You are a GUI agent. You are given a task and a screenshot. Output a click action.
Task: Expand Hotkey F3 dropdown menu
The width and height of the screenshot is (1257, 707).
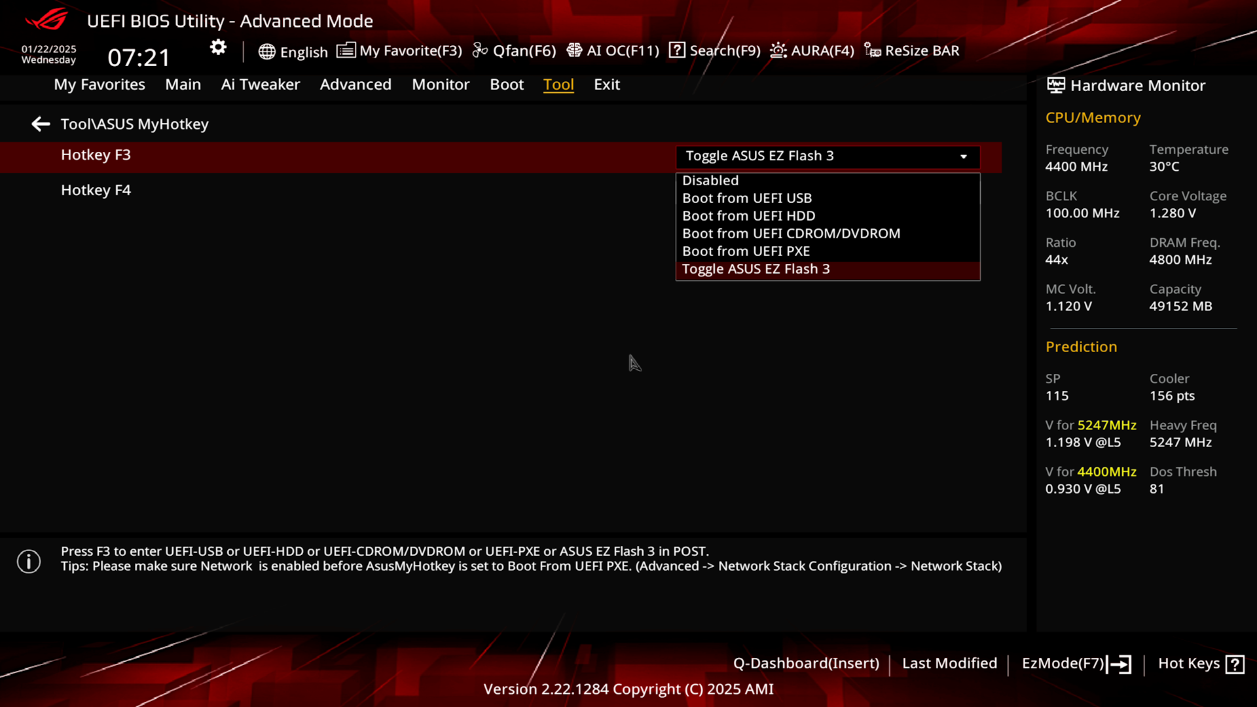point(827,155)
